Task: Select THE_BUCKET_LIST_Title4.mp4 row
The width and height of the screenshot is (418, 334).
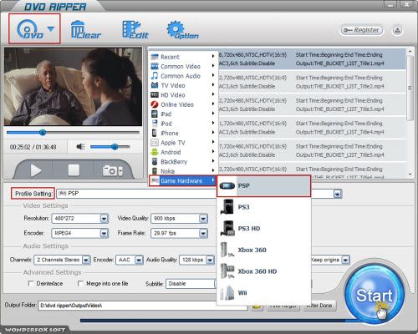Action: [x=312, y=128]
